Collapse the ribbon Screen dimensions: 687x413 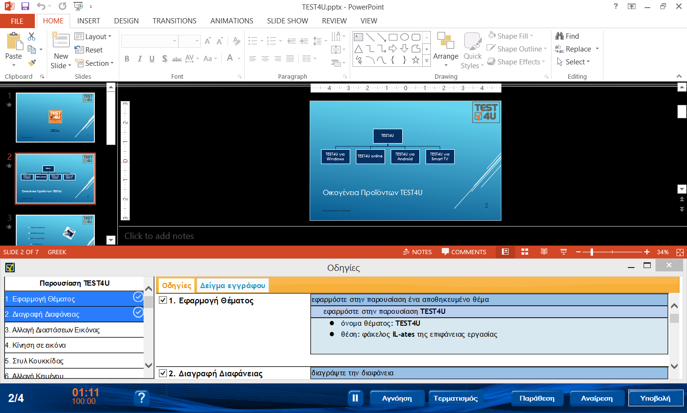(x=679, y=76)
